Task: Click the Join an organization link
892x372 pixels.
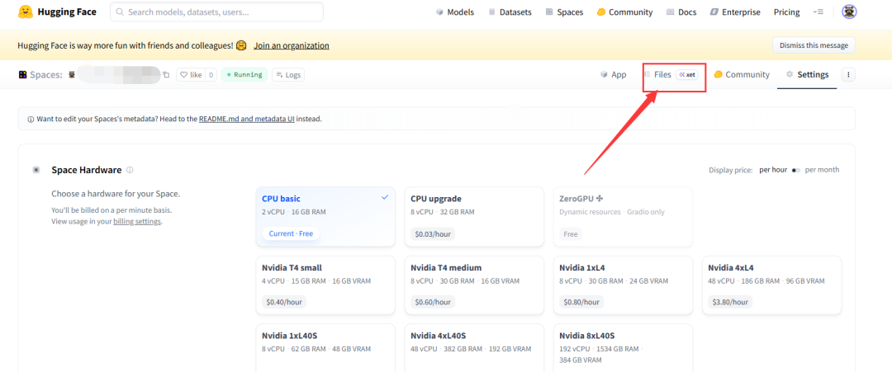Action: click(292, 45)
